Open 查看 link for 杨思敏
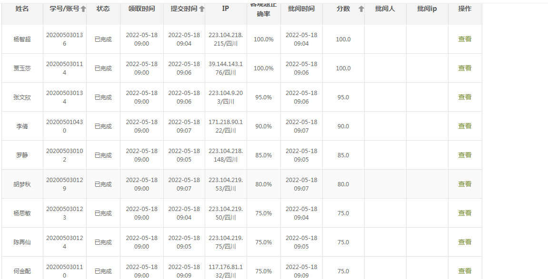The image size is (548, 279). (x=465, y=213)
